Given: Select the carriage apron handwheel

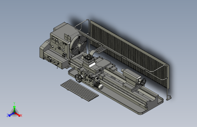Looking at the screenshot, I should [x=79, y=78].
